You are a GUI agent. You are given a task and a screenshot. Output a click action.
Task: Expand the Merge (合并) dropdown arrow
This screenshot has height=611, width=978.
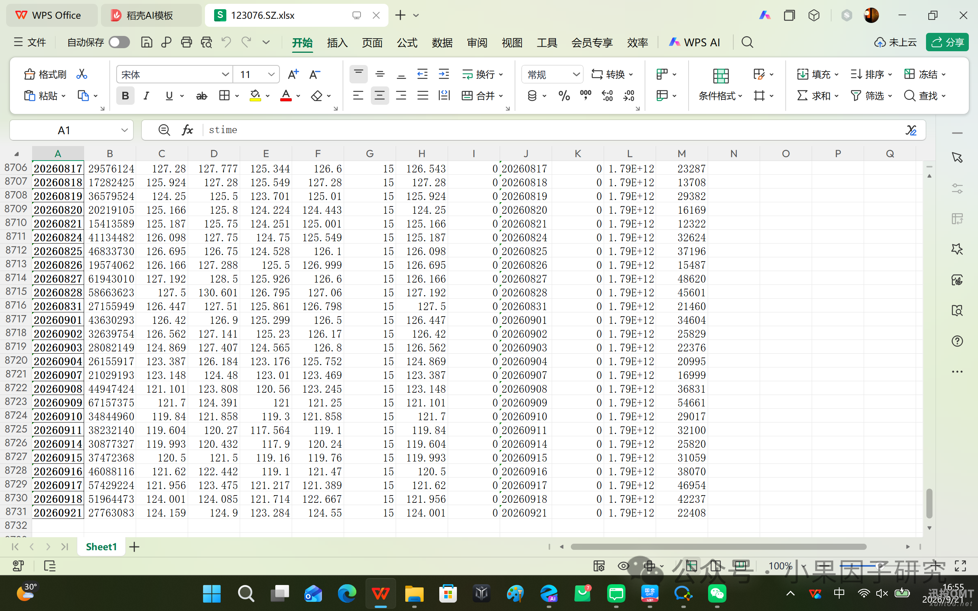(501, 96)
